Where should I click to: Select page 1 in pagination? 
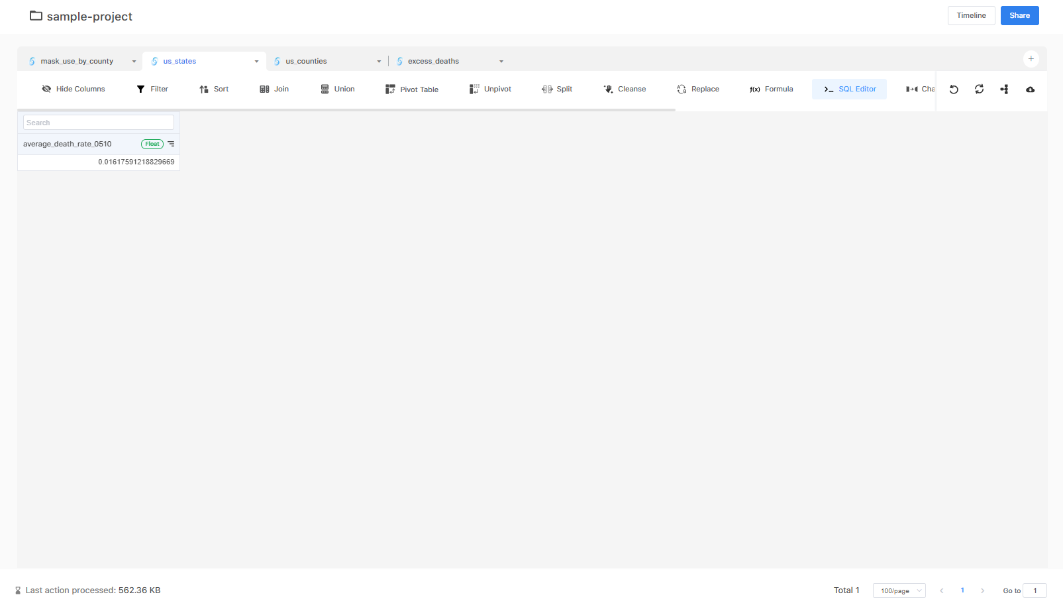coord(962,590)
